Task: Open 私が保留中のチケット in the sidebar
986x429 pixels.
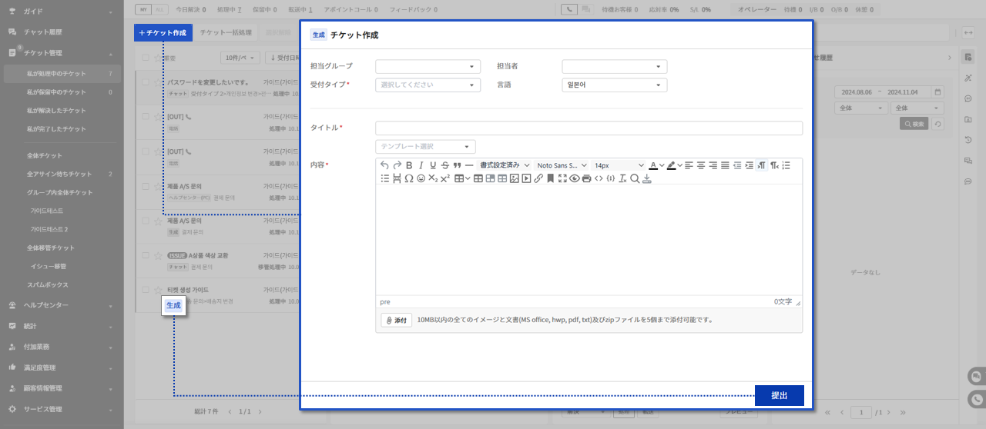Action: click(56, 92)
